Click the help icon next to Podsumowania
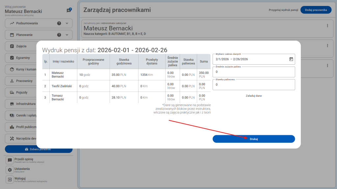337x189 pixels. click(x=59, y=23)
